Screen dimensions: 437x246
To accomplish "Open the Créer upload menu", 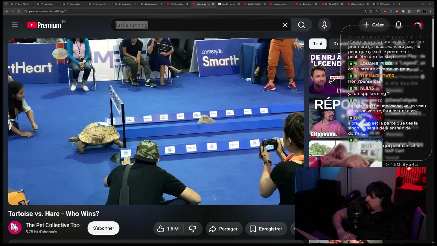I will click(374, 25).
